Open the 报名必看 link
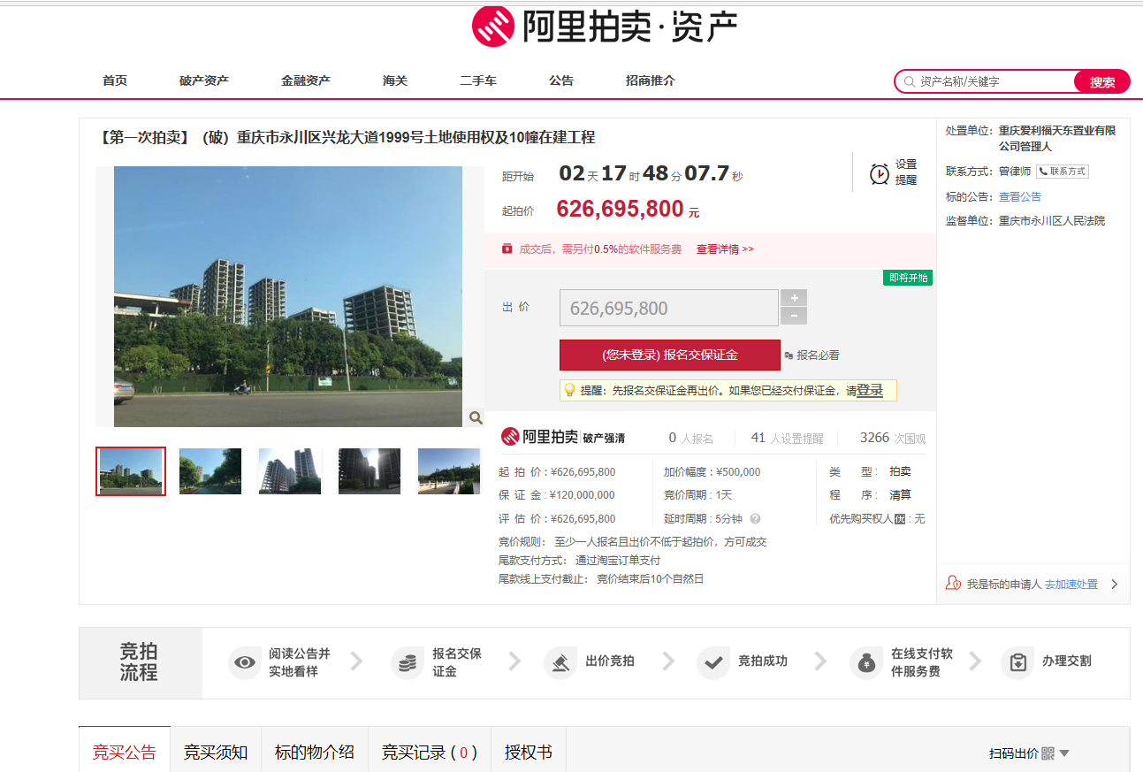The width and height of the screenshot is (1143, 772). tap(819, 355)
